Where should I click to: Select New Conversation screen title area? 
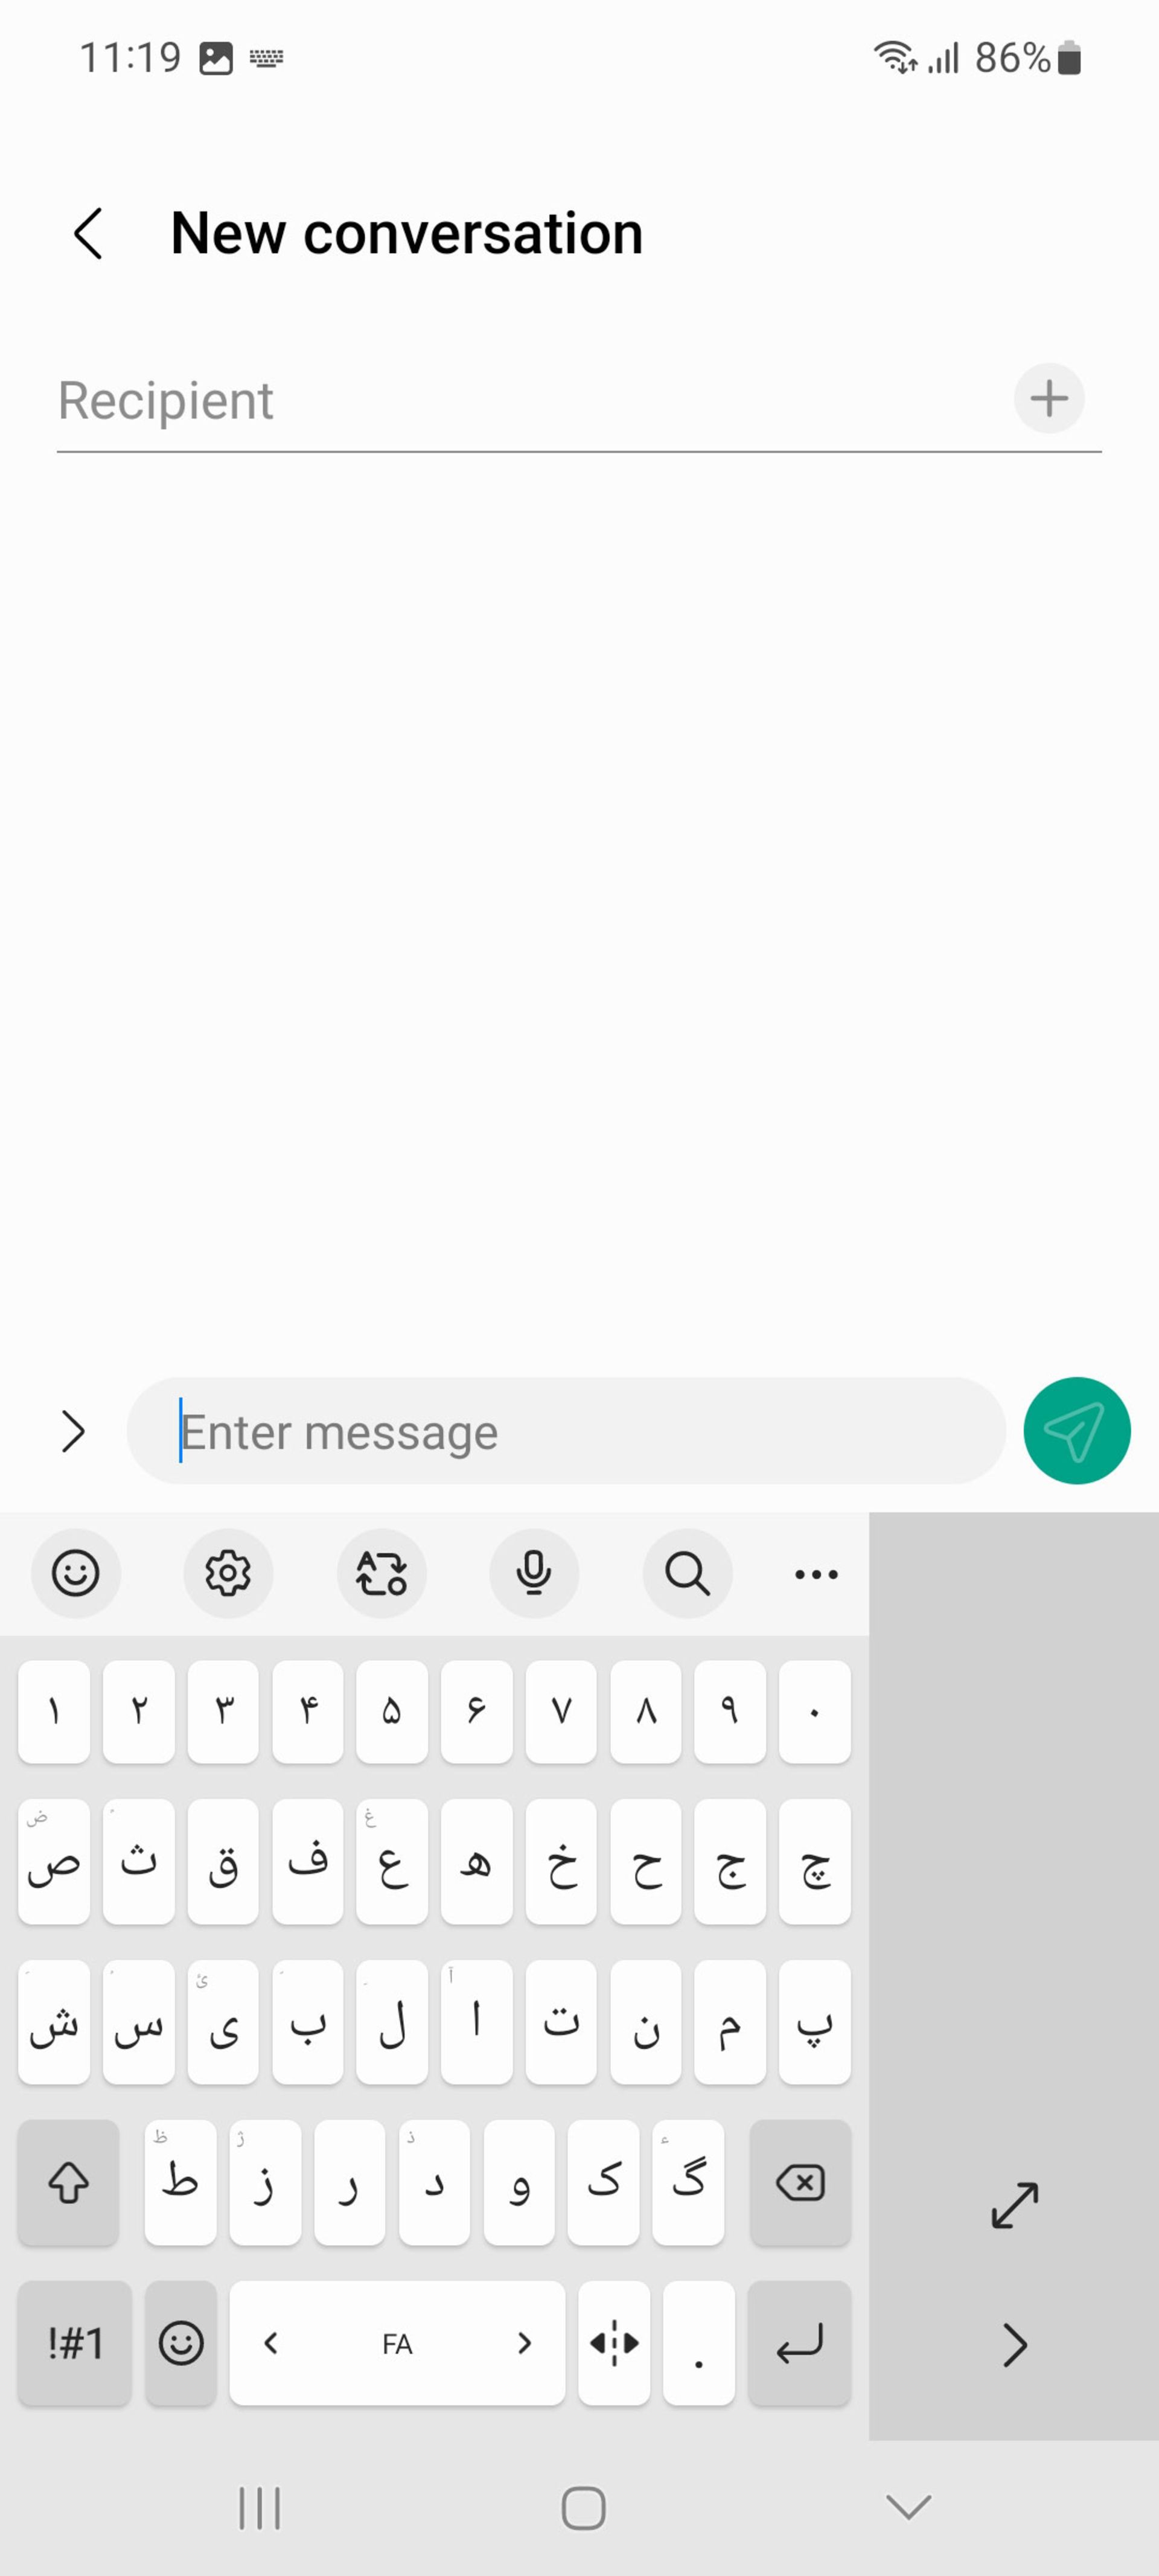406,233
